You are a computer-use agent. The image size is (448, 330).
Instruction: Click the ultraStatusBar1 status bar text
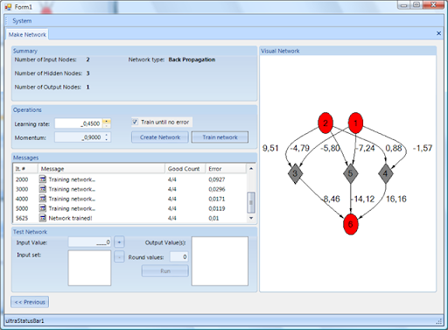(x=25, y=321)
